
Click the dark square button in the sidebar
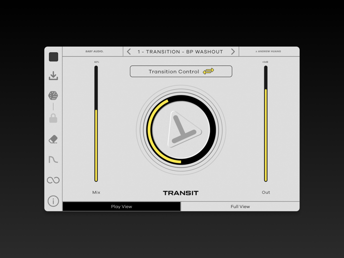click(54, 57)
